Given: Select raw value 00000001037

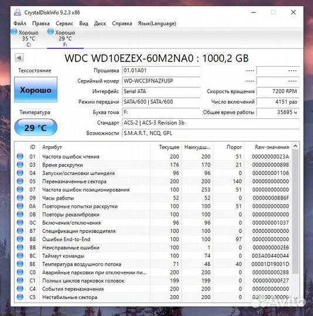Looking at the screenshot, I should pos(270,223).
